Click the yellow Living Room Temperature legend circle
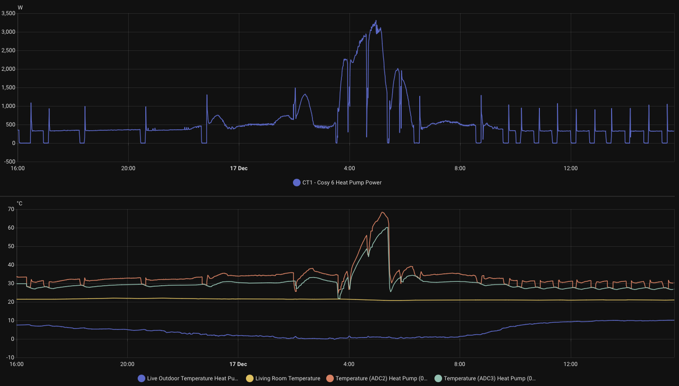 [x=250, y=378]
